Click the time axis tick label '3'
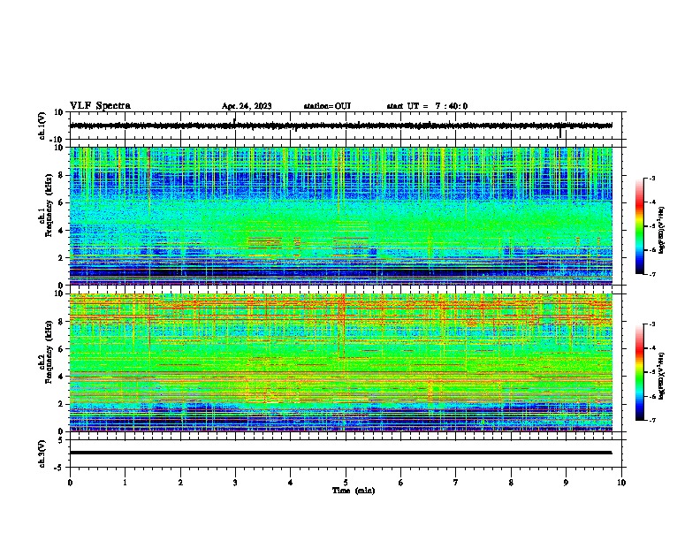 point(235,483)
